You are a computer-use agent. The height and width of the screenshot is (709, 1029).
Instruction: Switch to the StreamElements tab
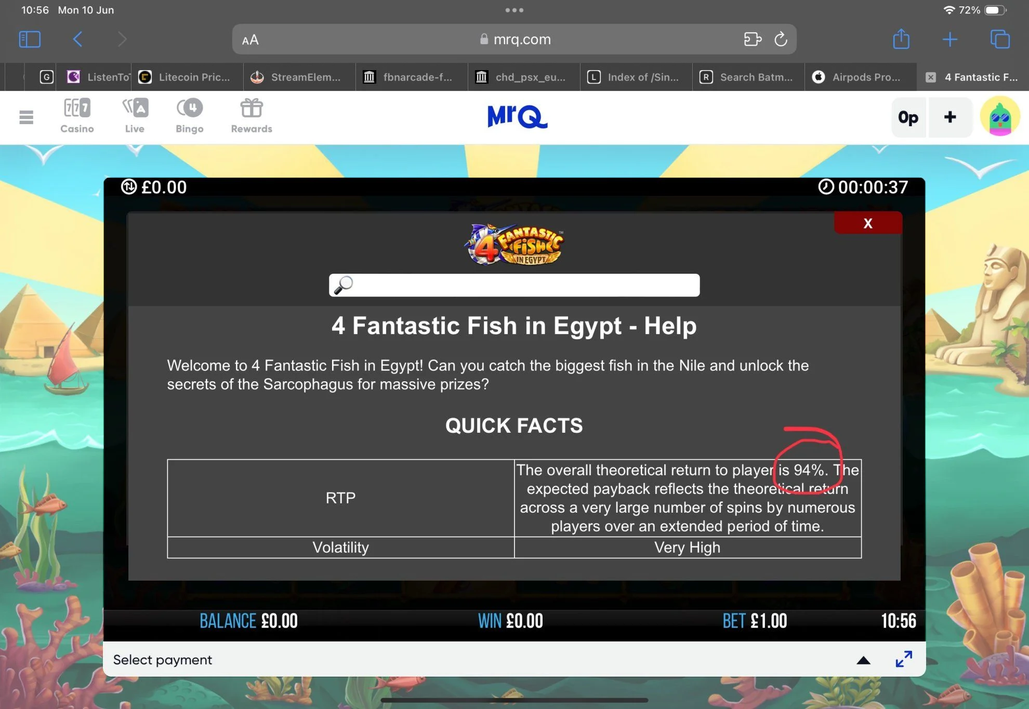299,77
